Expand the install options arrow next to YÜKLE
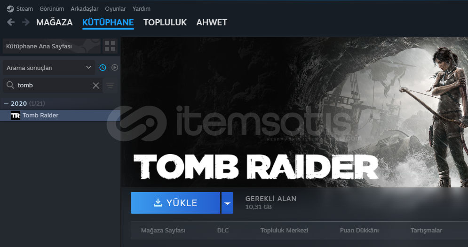Viewport: 468px width, 247px height. point(227,203)
